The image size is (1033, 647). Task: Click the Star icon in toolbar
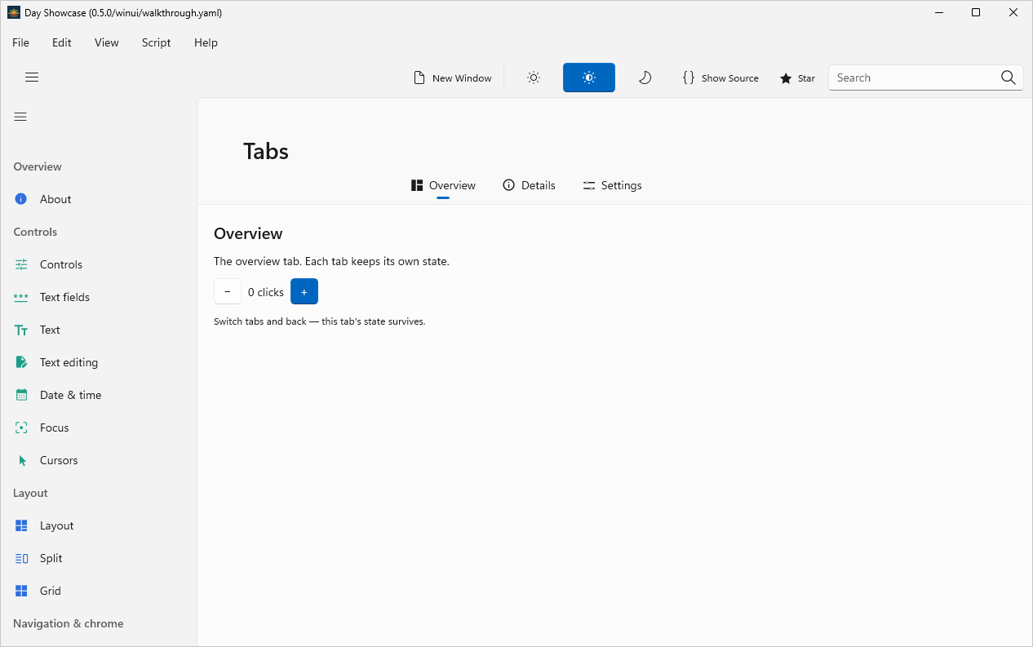point(786,78)
